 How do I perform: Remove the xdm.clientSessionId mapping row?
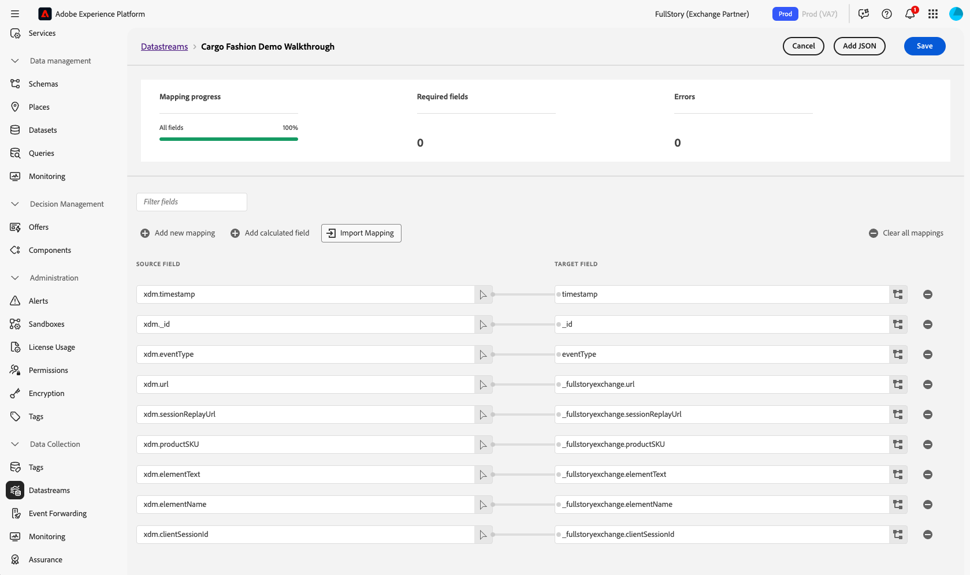[x=927, y=535]
